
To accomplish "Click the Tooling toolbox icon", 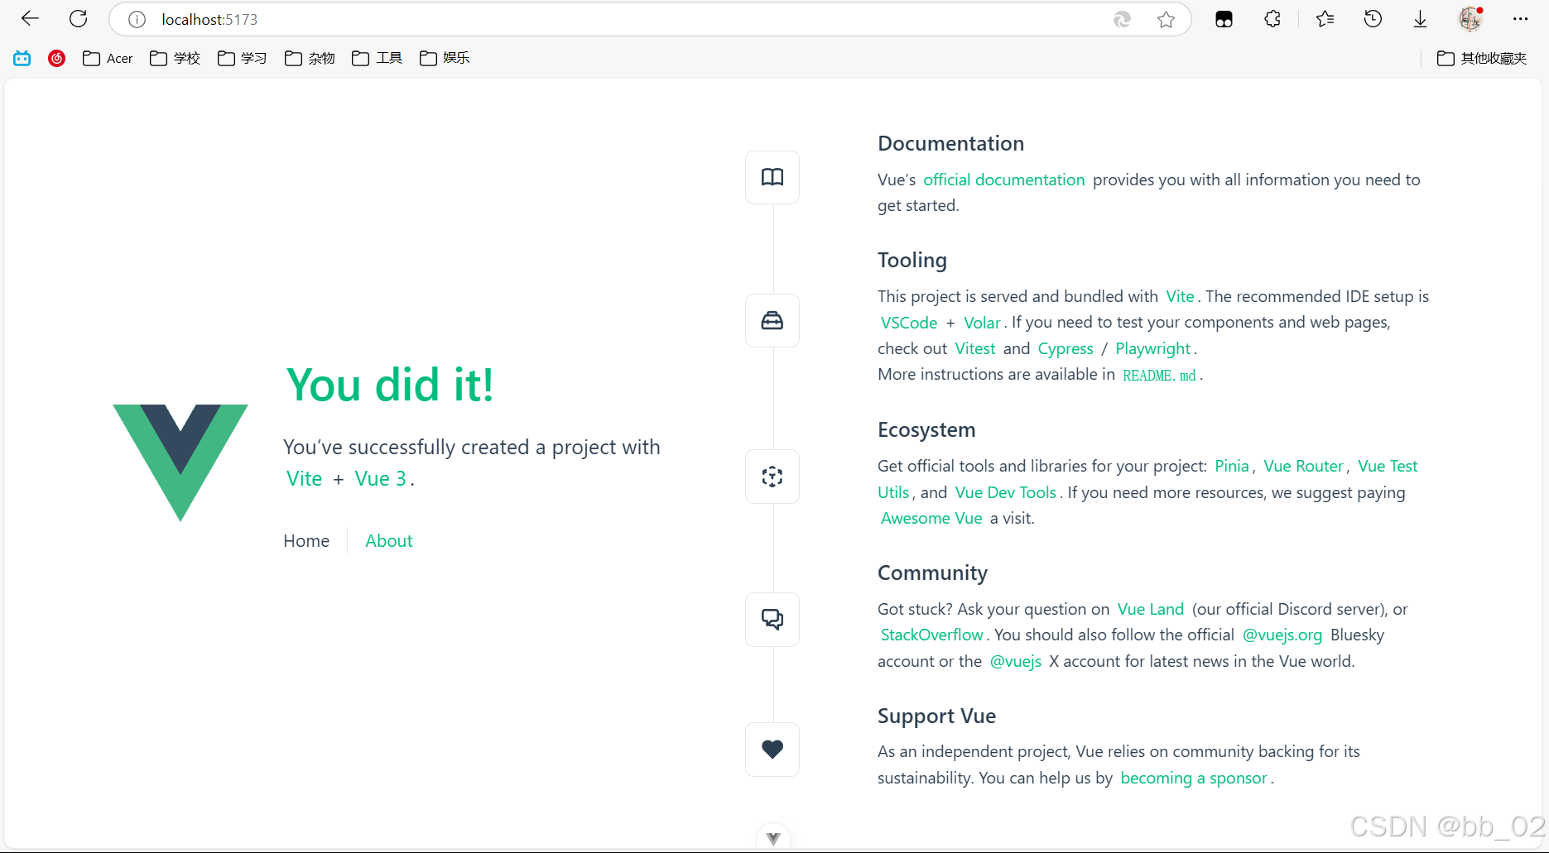I will (772, 320).
